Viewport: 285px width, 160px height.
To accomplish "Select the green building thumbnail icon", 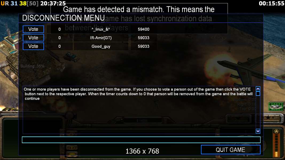I will pyautogui.click(x=276, y=106).
